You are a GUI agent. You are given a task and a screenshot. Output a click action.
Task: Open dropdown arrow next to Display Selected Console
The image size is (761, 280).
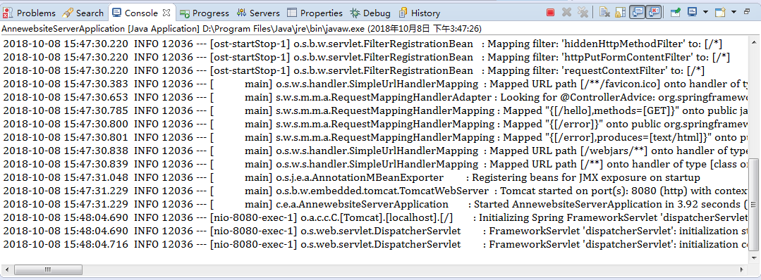705,12
